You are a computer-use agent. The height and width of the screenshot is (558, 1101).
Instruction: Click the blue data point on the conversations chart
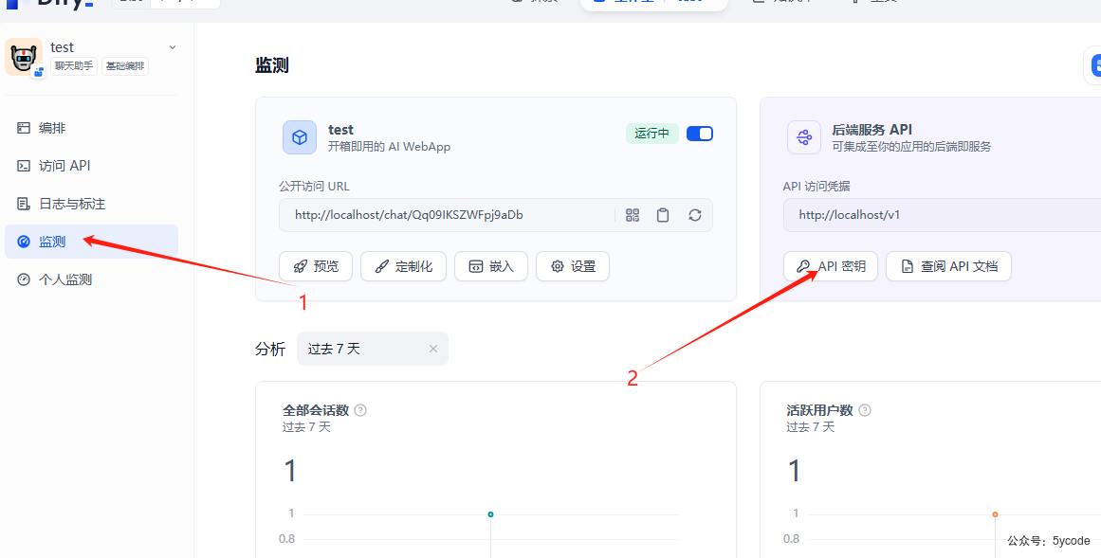click(490, 513)
